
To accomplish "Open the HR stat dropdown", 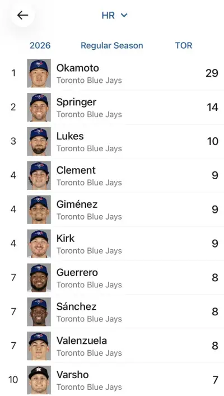I will point(114,16).
